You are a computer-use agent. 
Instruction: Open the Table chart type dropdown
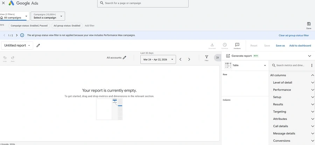245,65
